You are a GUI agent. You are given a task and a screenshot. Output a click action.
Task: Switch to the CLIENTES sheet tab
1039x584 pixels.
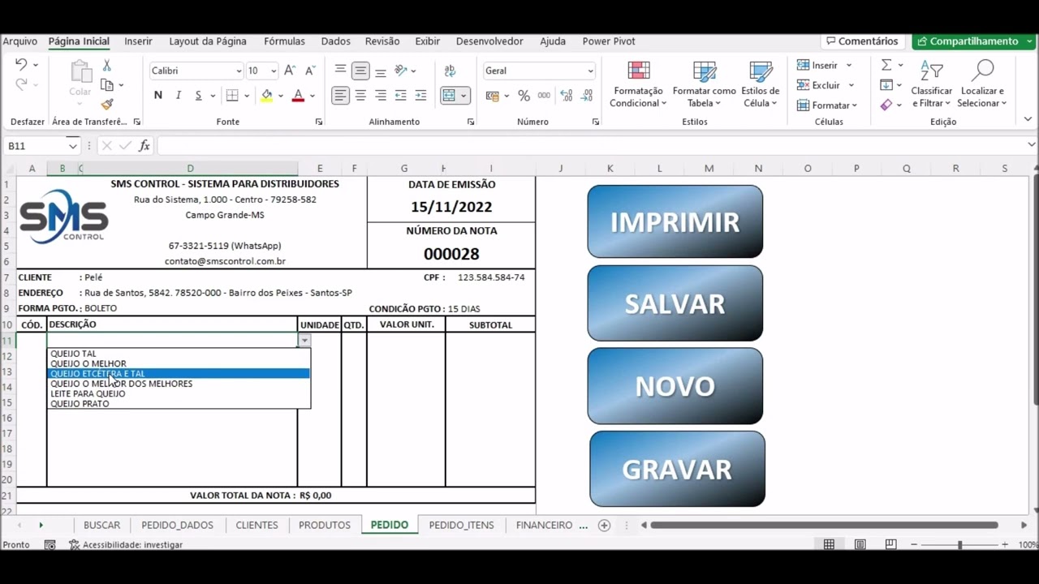257,526
